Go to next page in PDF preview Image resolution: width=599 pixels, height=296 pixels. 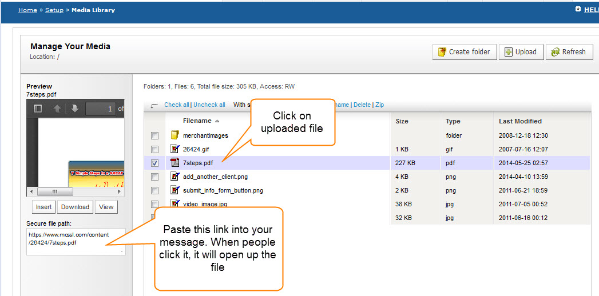(74, 109)
